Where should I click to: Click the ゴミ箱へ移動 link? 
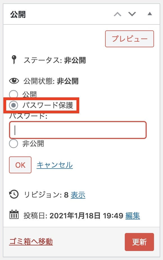click(31, 241)
